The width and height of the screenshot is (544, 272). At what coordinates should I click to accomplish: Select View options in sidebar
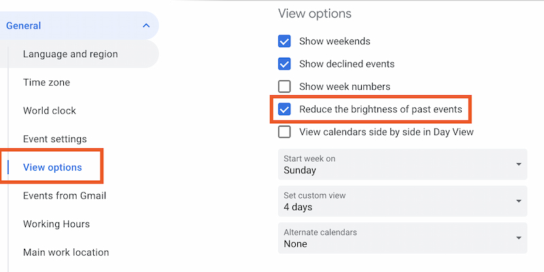pyautogui.click(x=52, y=167)
